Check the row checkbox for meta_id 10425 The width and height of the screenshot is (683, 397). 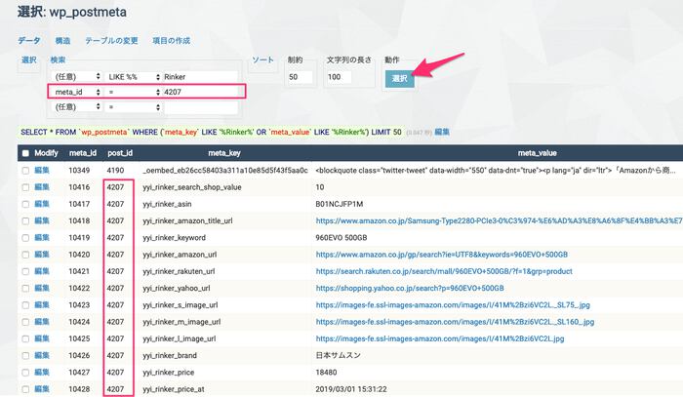25,338
